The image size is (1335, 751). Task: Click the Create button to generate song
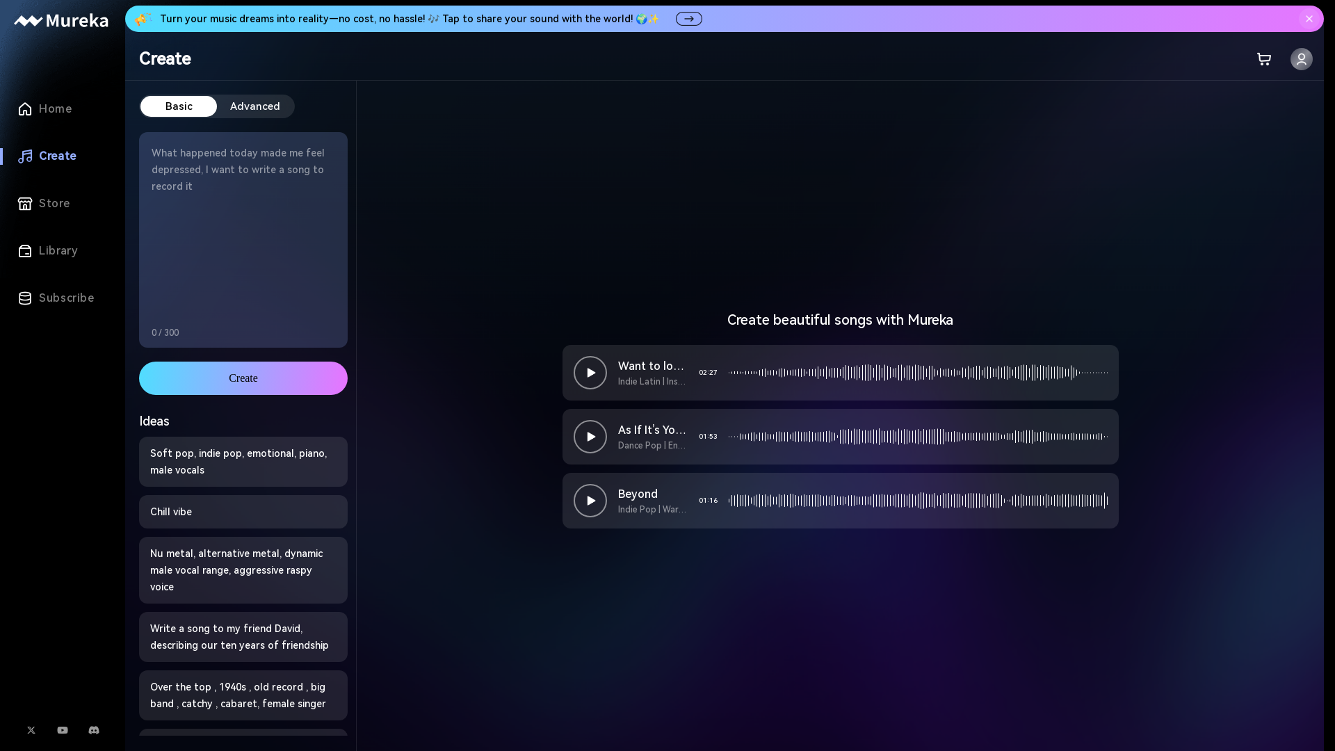[x=243, y=378]
